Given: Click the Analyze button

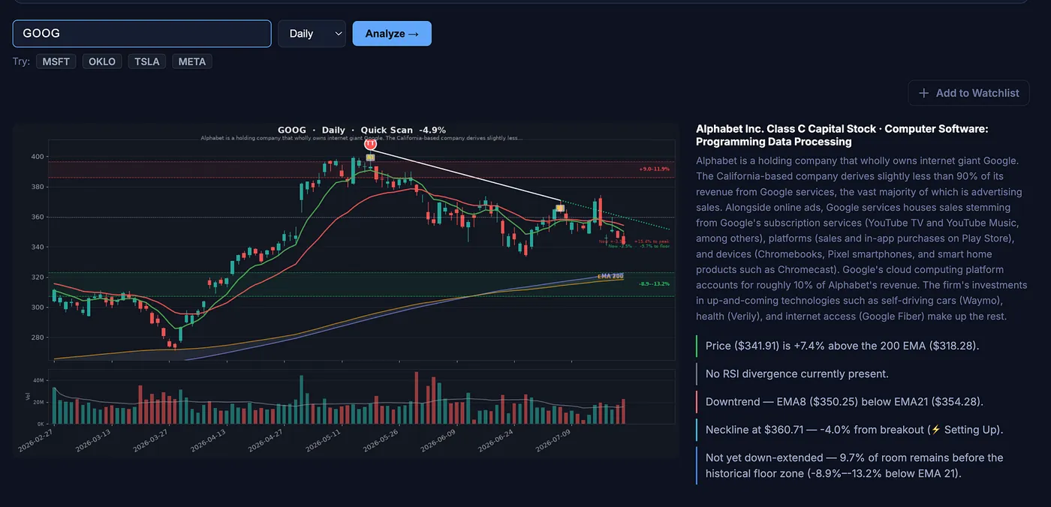Looking at the screenshot, I should (x=392, y=34).
